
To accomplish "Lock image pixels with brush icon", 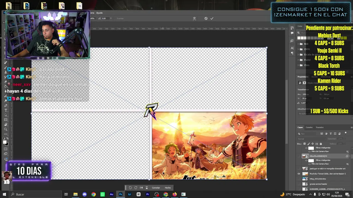I will tap(309, 144).
